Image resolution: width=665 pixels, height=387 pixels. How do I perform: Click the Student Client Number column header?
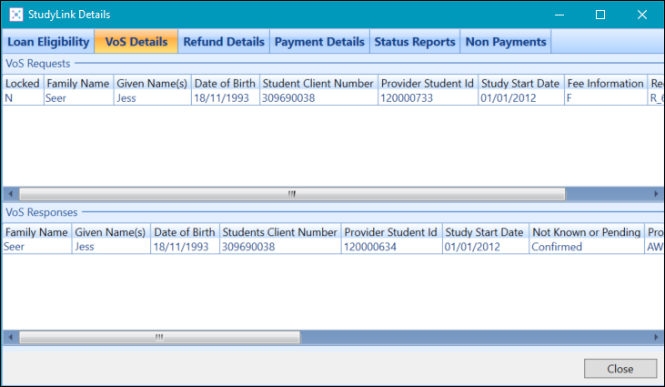coord(318,83)
